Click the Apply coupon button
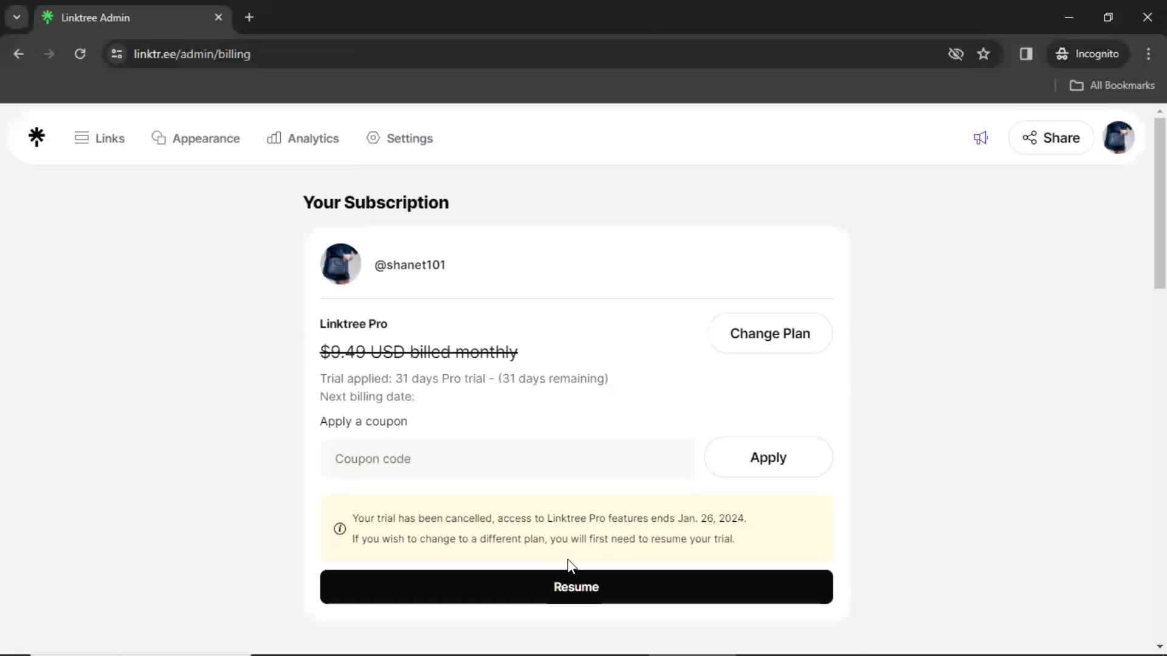Viewport: 1167px width, 656px height. tap(768, 457)
